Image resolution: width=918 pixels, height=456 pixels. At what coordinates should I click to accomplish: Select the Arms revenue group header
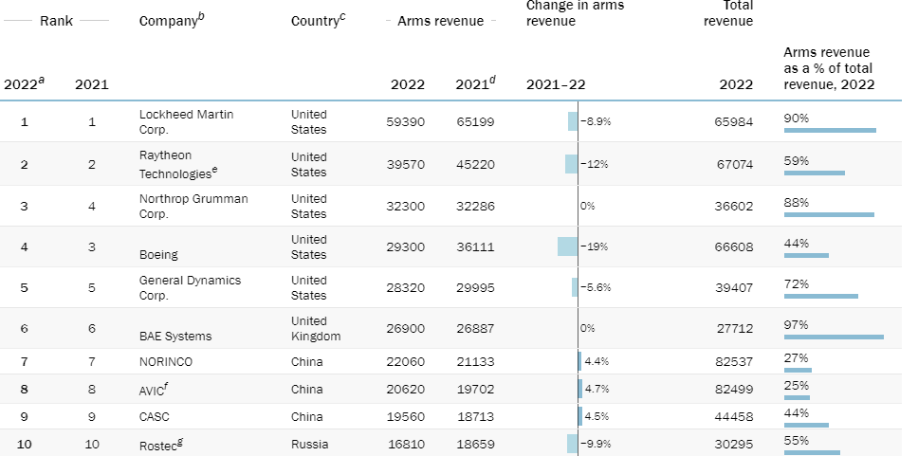point(440,21)
